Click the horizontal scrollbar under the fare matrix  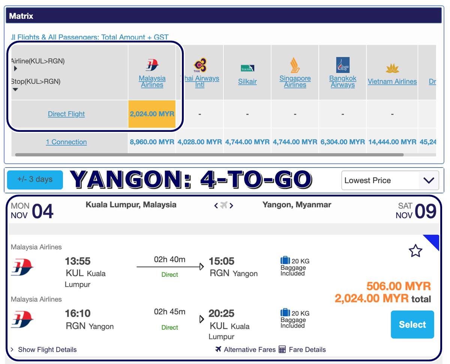click(209, 154)
